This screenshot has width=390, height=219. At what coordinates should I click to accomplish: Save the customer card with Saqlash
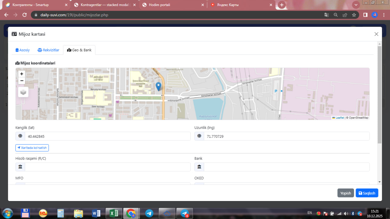coord(367,193)
